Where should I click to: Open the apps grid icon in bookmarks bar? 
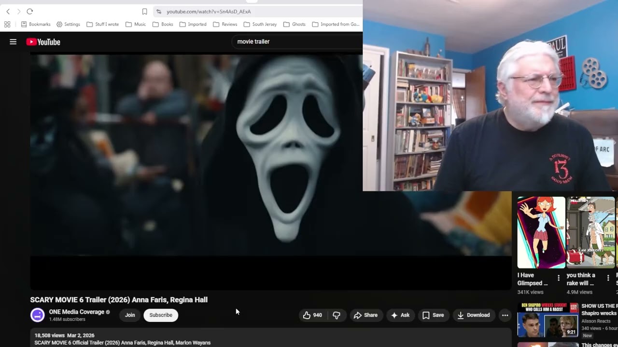click(7, 24)
